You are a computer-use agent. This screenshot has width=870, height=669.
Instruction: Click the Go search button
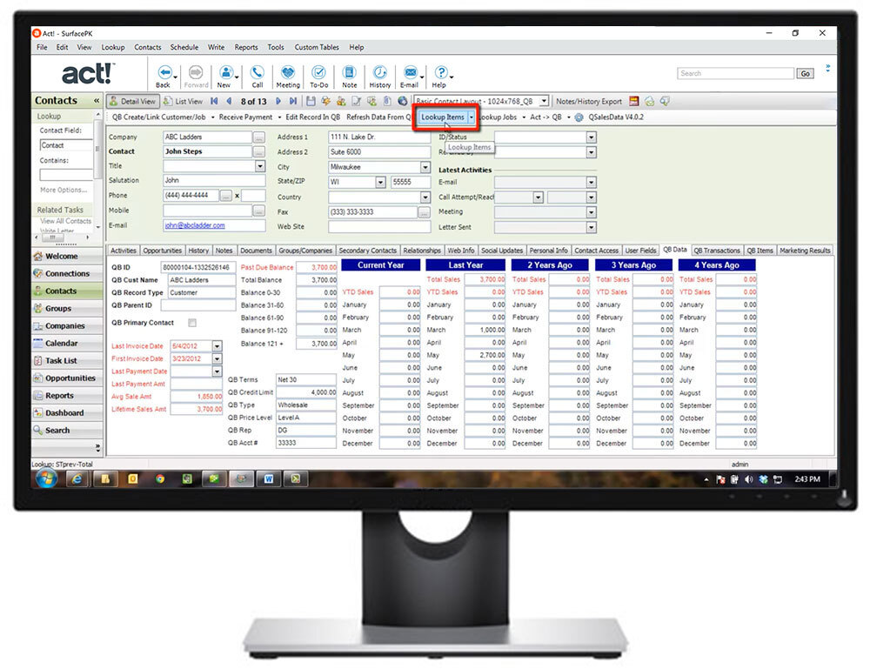(805, 73)
